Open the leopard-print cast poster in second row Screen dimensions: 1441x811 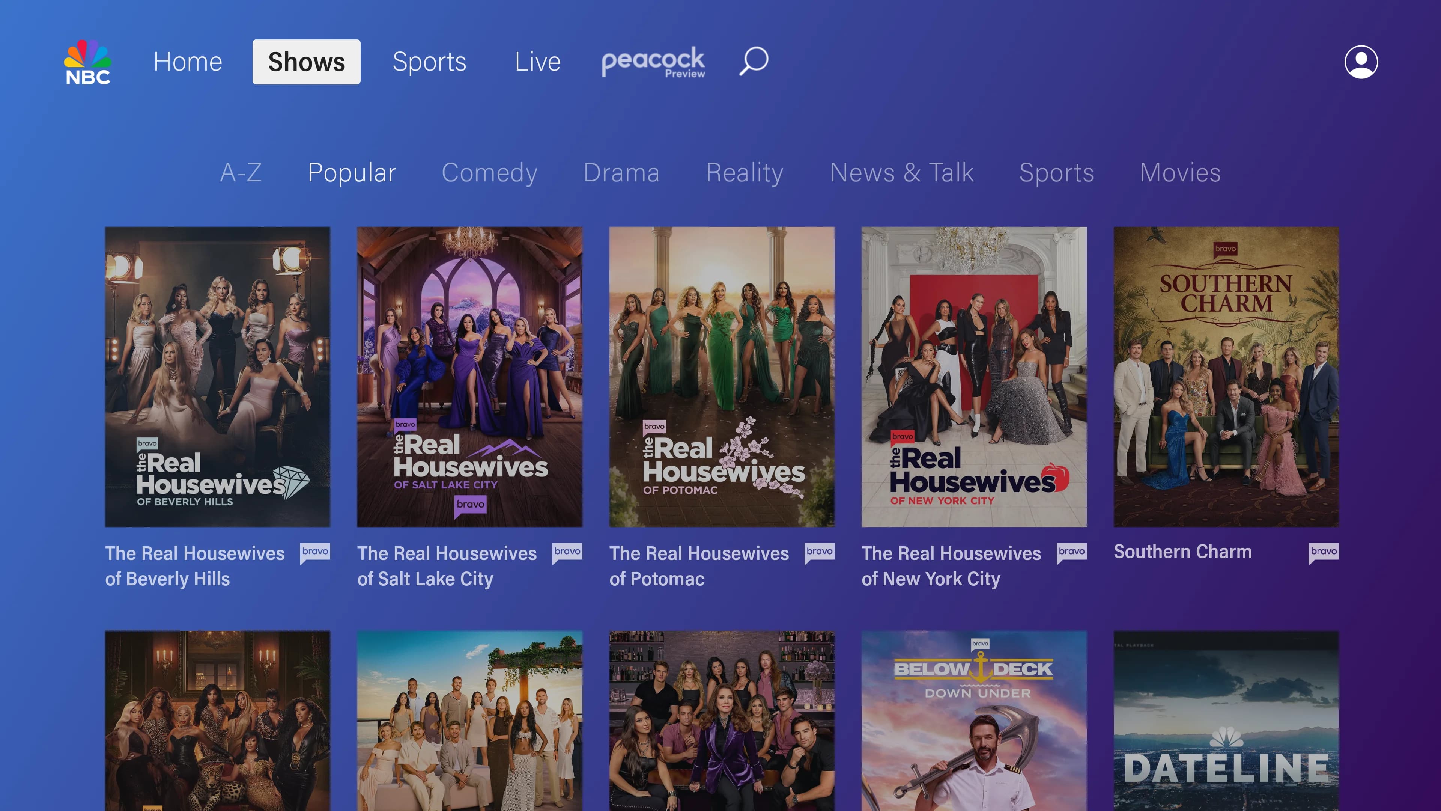[x=218, y=721]
